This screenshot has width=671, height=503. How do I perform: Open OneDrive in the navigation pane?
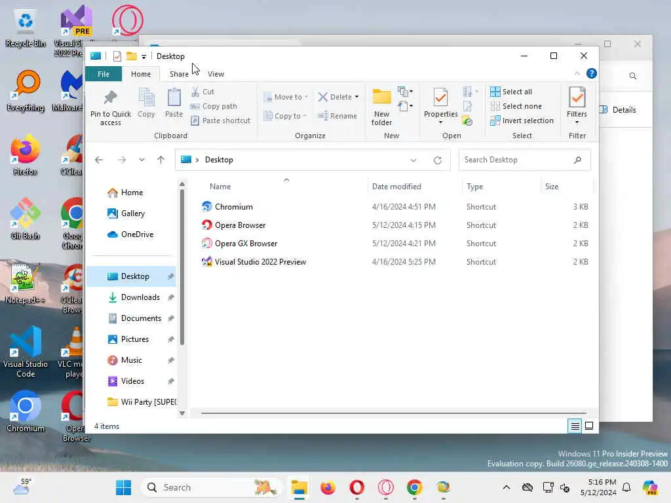click(130, 234)
